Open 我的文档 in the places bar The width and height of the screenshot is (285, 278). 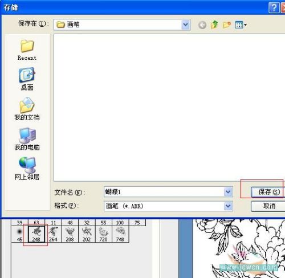pos(27,109)
